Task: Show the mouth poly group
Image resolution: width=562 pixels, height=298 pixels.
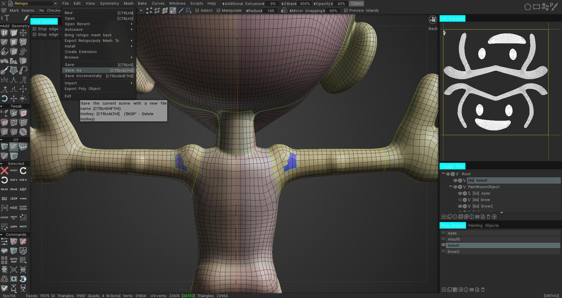Action: coord(443,239)
